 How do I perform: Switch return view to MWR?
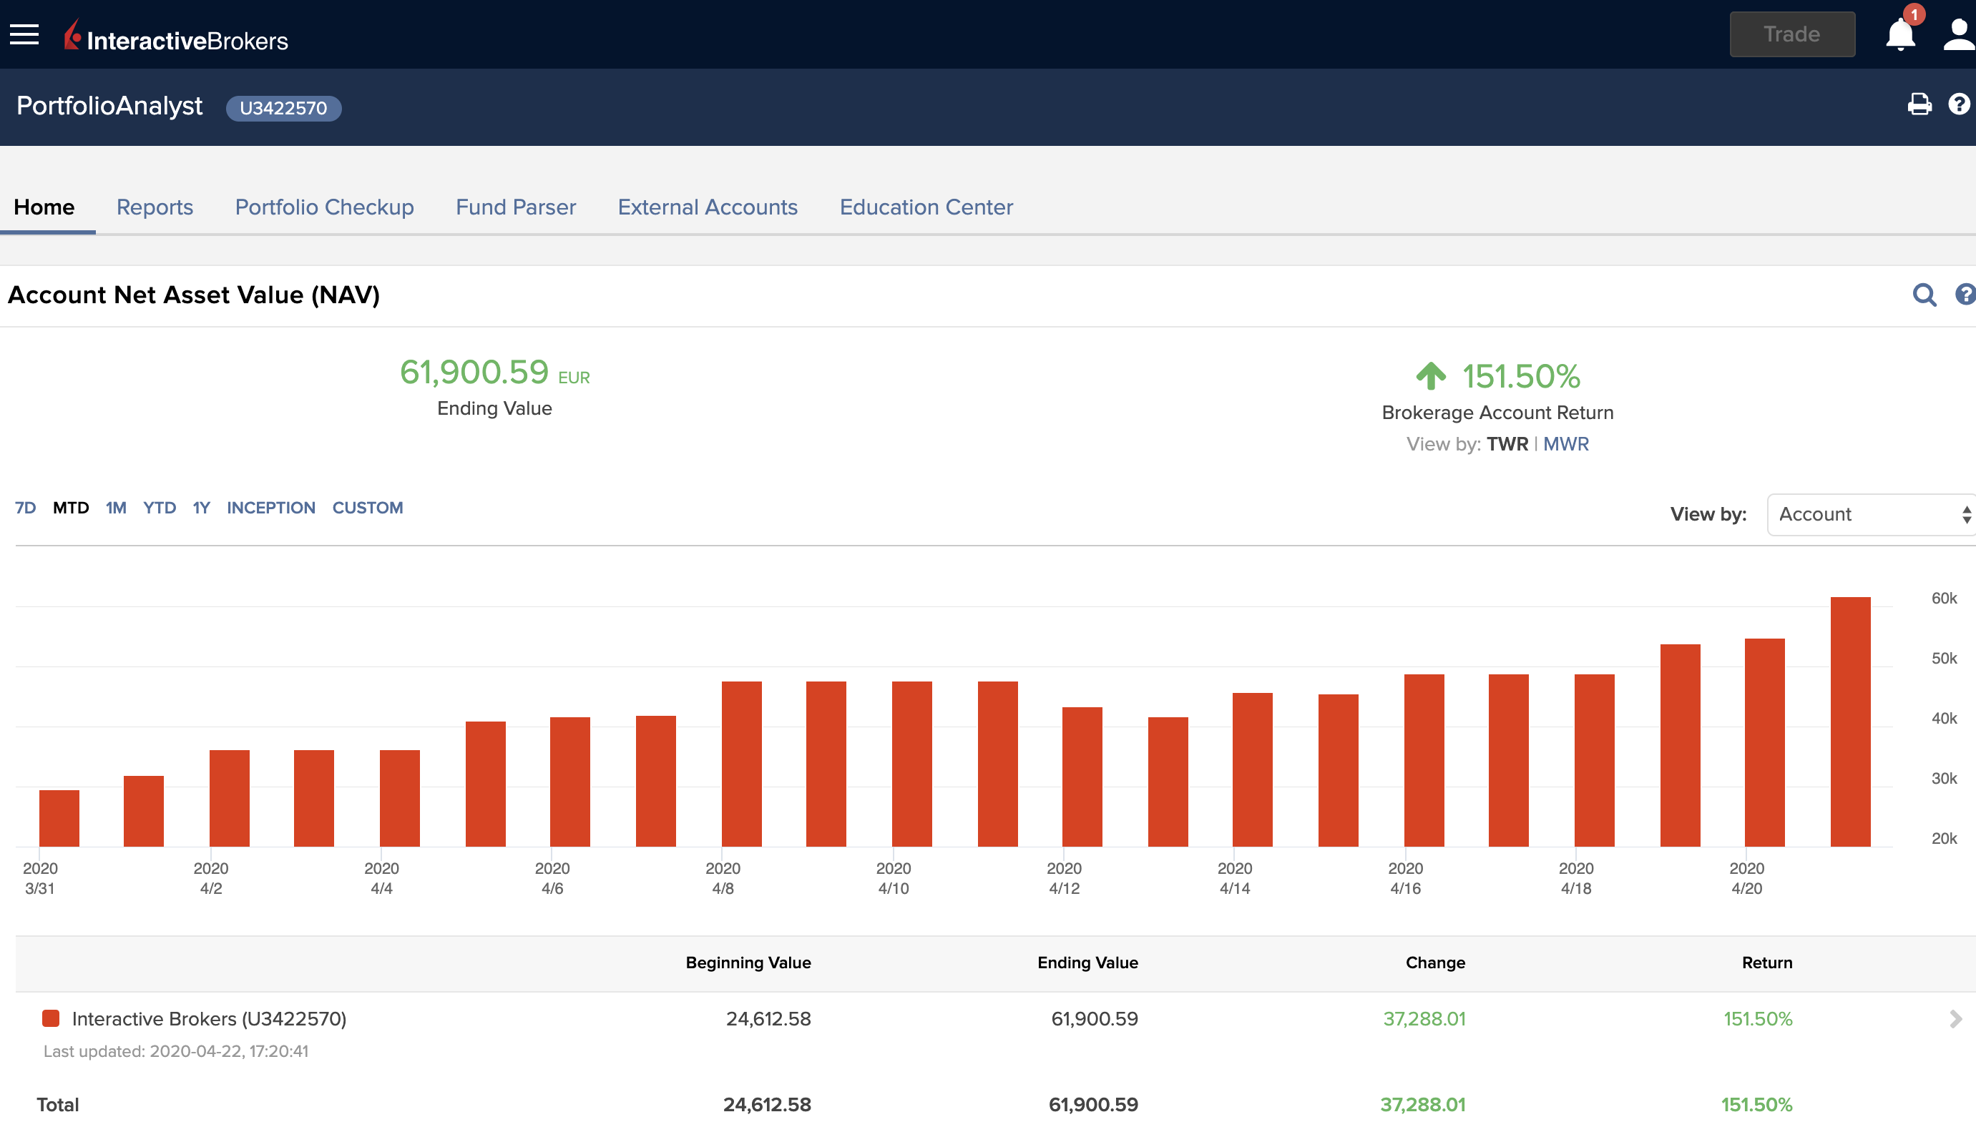click(x=1565, y=444)
